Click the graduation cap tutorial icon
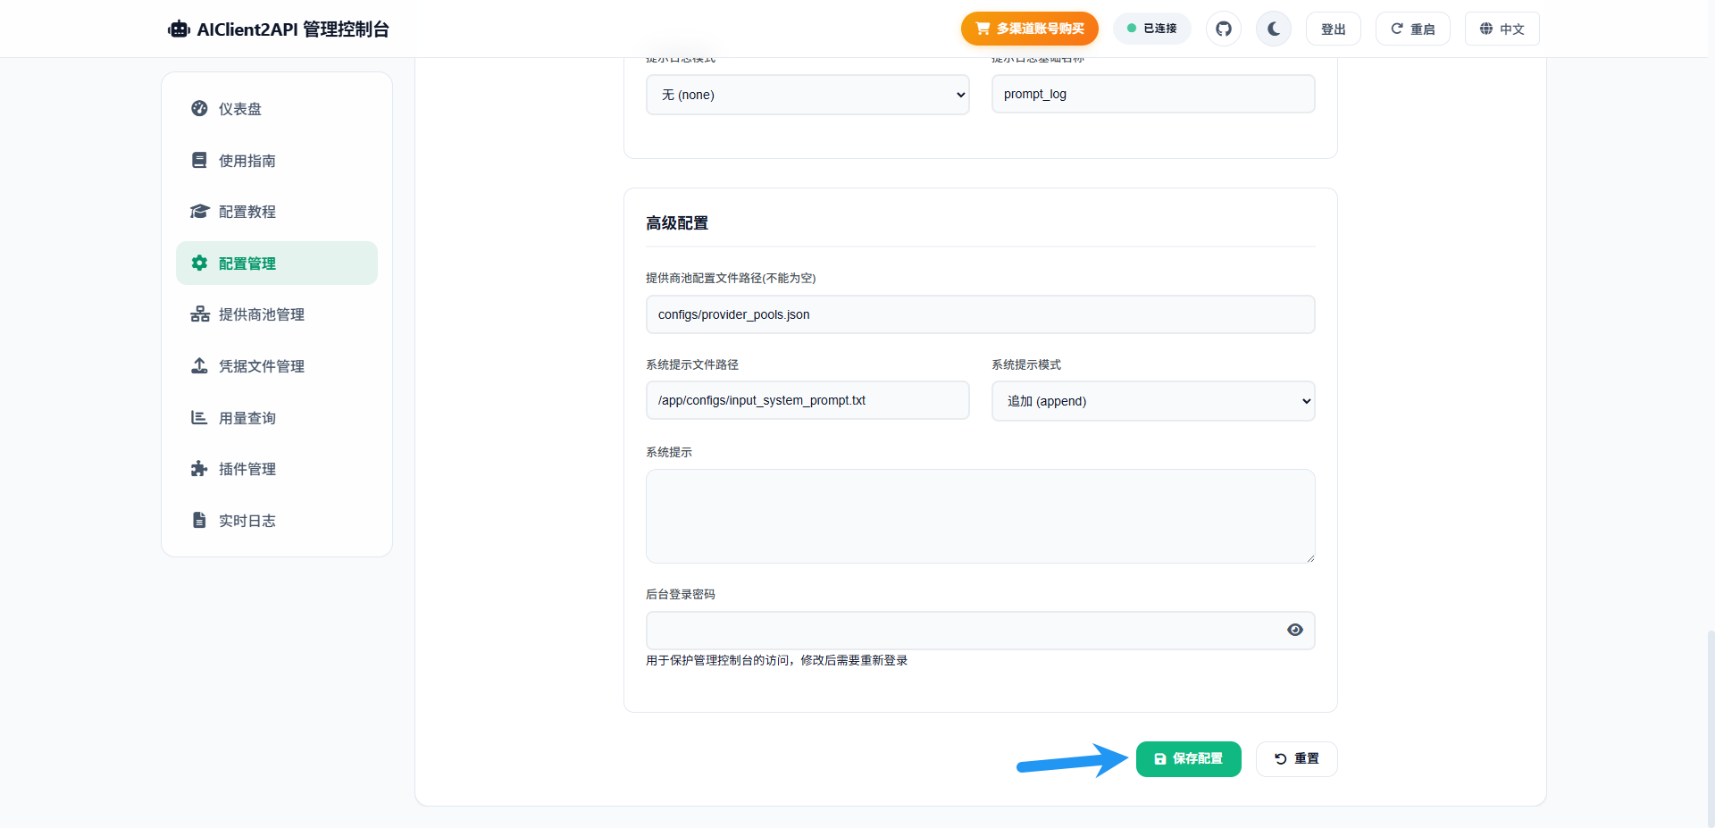This screenshot has height=828, width=1715. pyautogui.click(x=199, y=212)
